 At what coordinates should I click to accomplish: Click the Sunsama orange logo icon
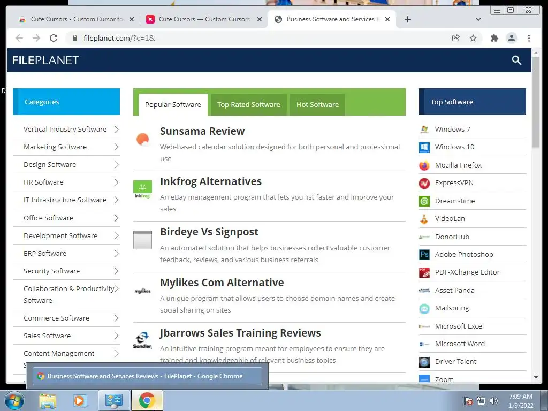point(142,139)
